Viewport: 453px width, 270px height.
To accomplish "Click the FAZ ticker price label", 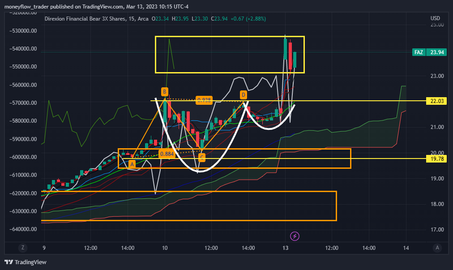I will (x=419, y=52).
